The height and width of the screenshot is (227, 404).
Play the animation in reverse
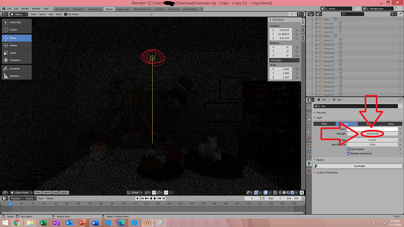coord(151,198)
